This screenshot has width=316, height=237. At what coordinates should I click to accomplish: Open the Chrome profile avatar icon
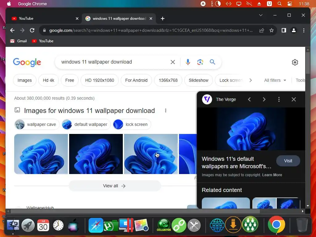coord(294,30)
